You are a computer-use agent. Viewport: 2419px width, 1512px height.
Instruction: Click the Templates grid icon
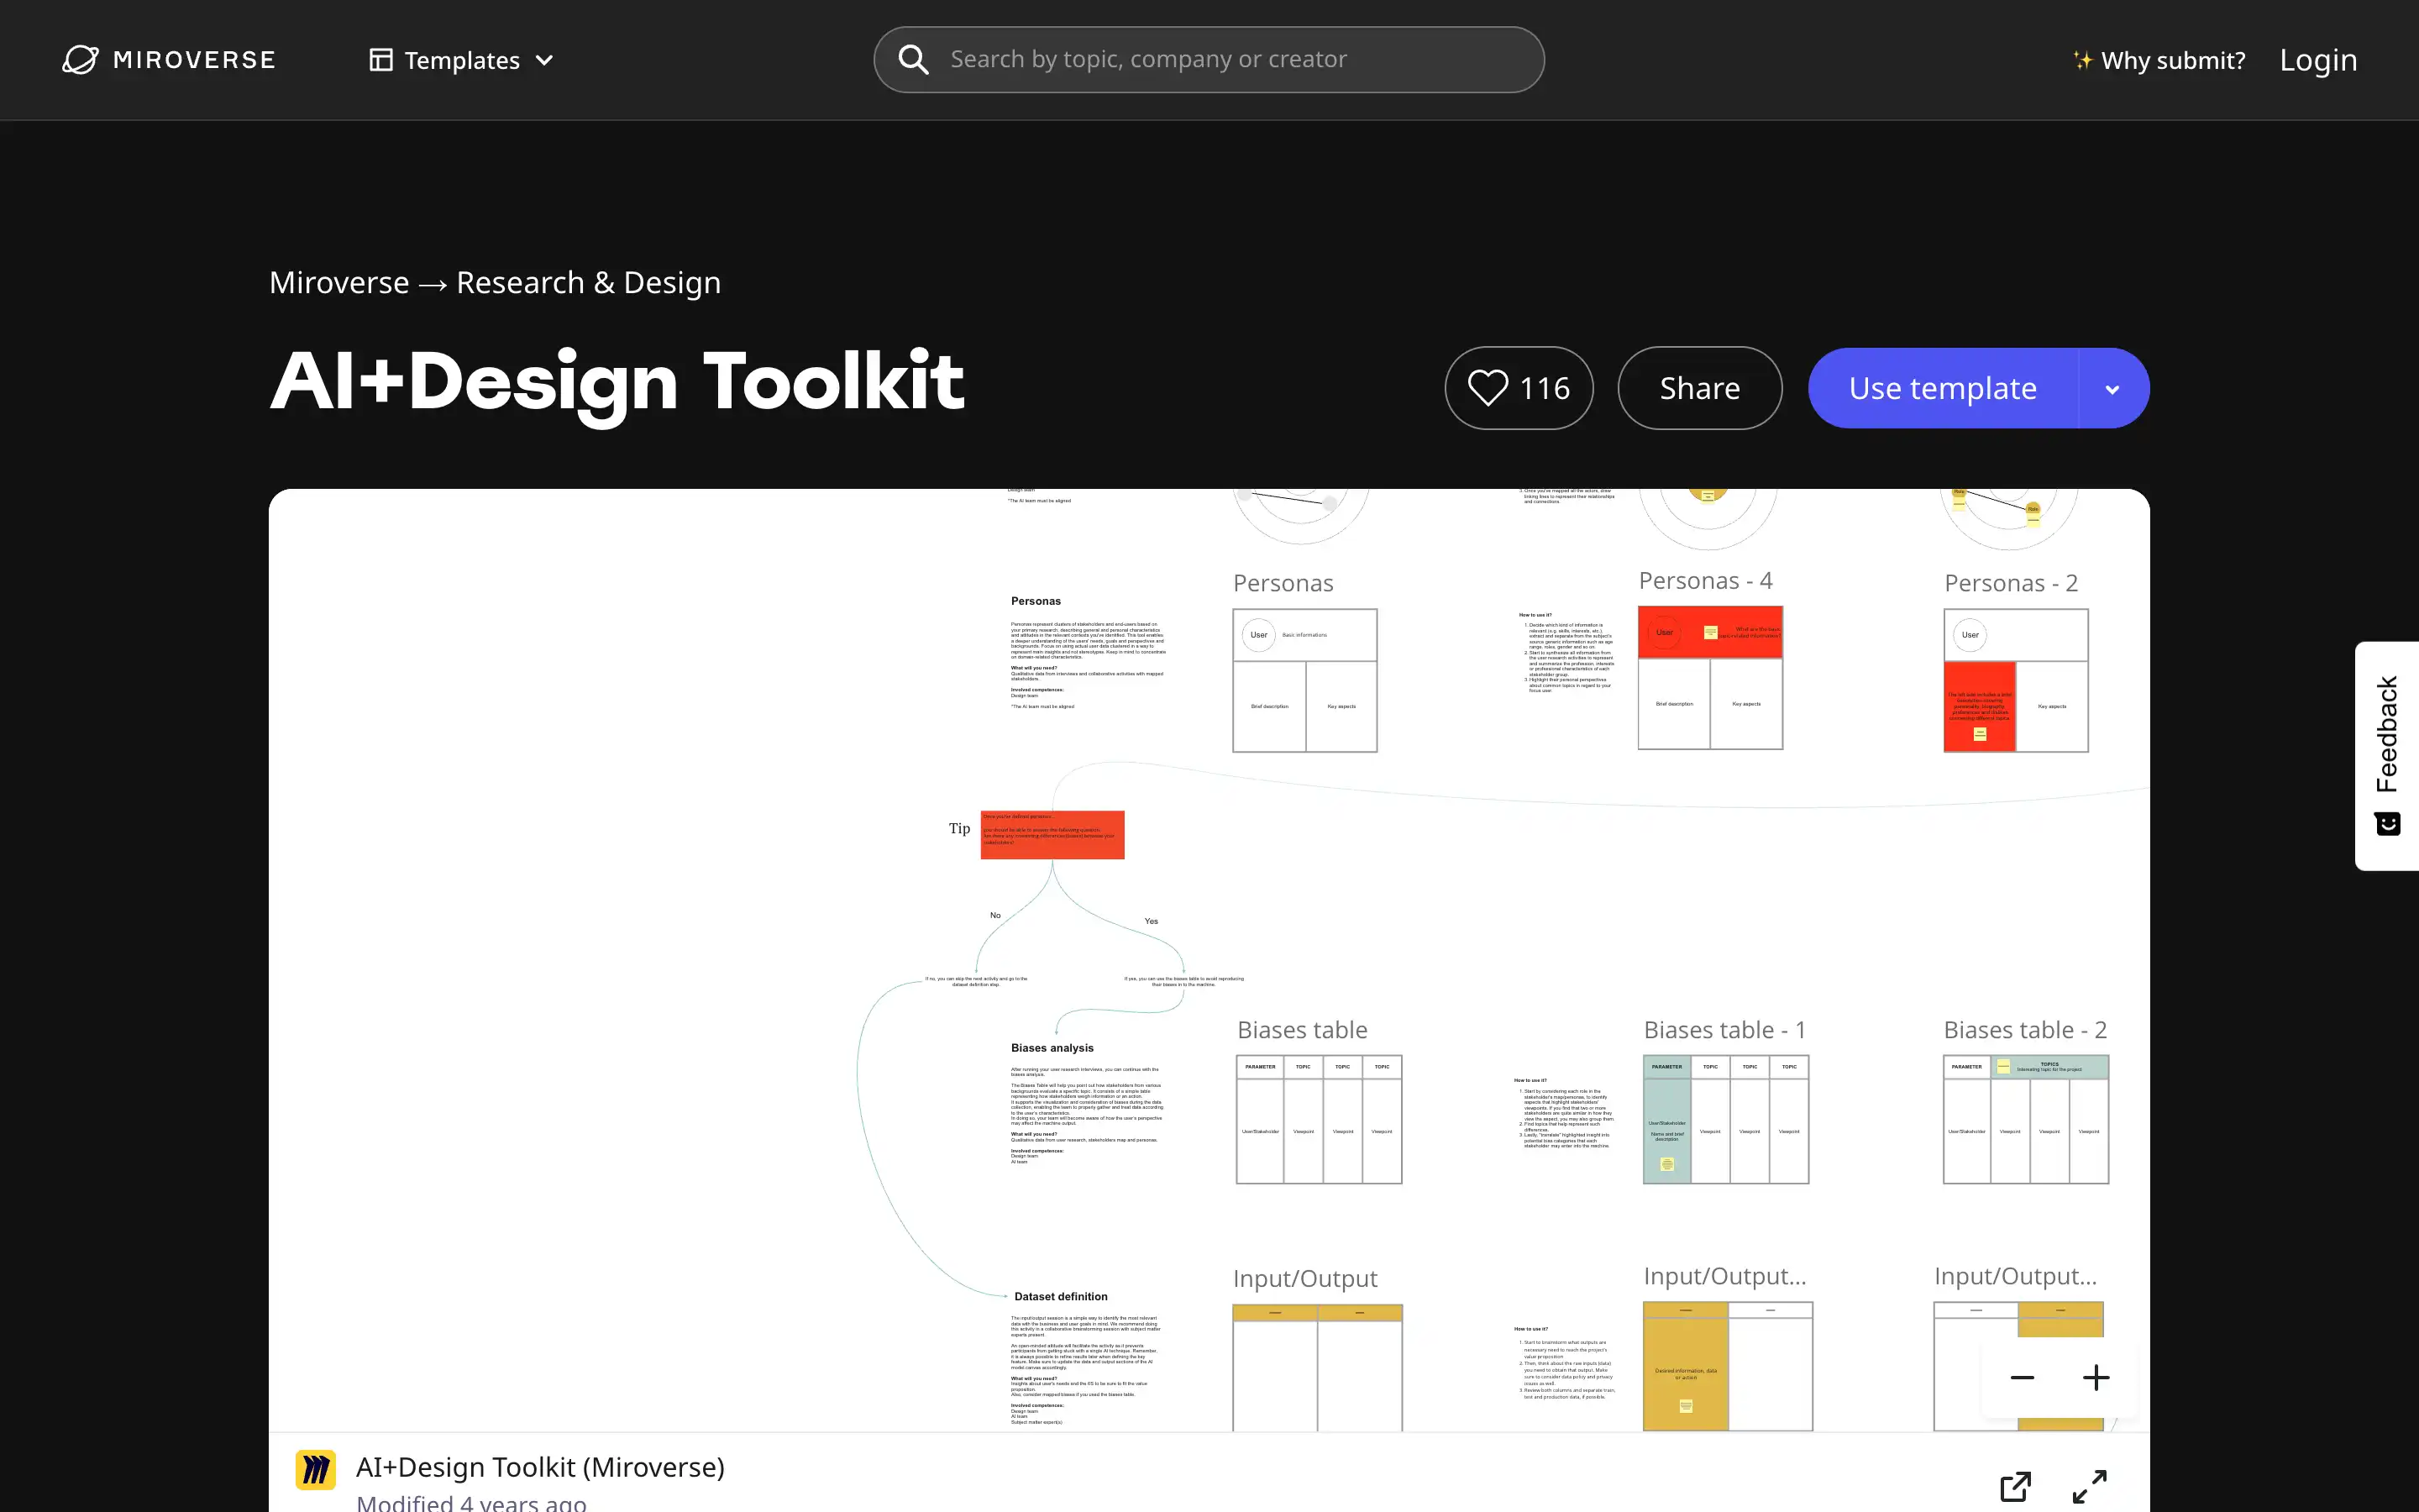(380, 60)
